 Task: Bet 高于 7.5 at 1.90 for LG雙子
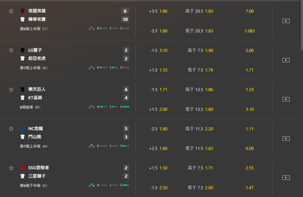(x=200, y=50)
